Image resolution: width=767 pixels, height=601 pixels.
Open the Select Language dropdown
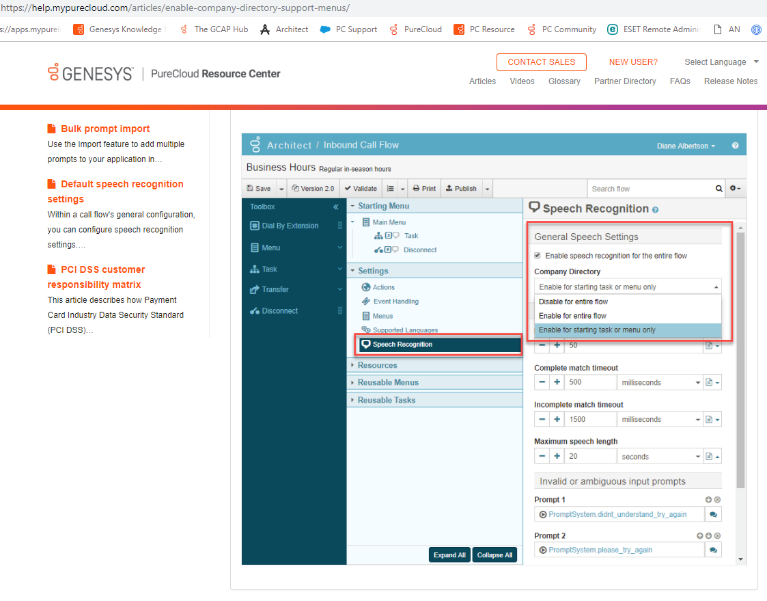pos(721,62)
